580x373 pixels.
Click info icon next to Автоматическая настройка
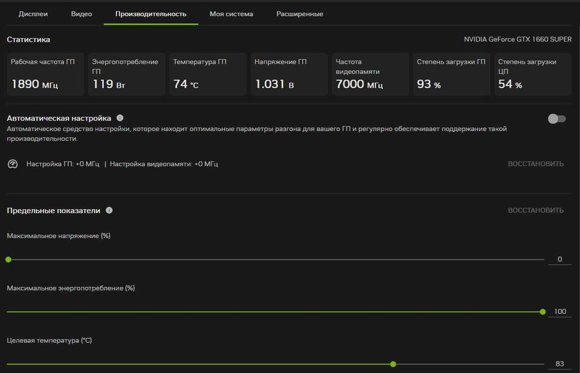point(120,118)
